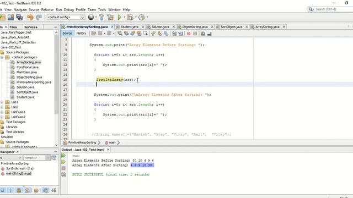Click the Uncomment code icon
The image size is (353, 198).
click(210, 34)
